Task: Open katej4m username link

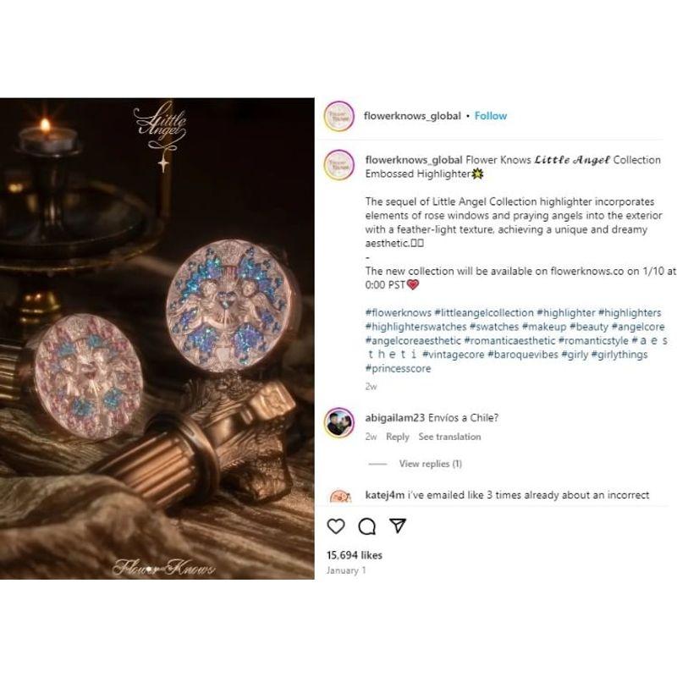Action: [385, 495]
